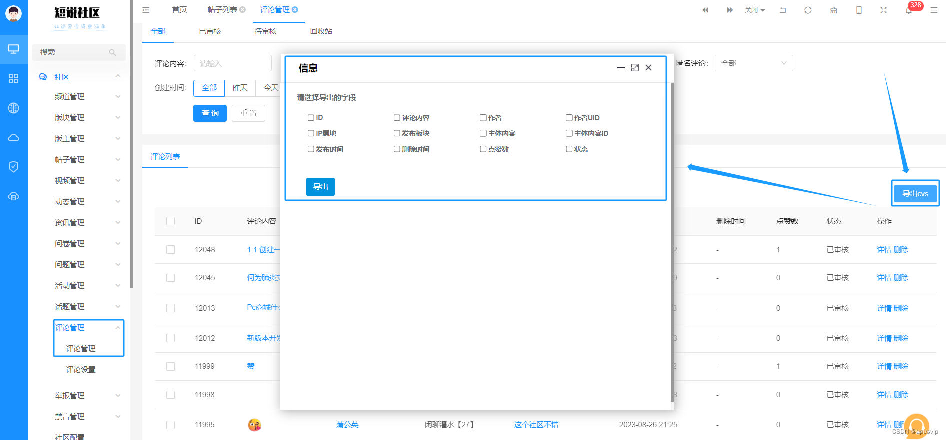Check the 发布板块 export field
The image size is (946, 440).
tap(397, 133)
